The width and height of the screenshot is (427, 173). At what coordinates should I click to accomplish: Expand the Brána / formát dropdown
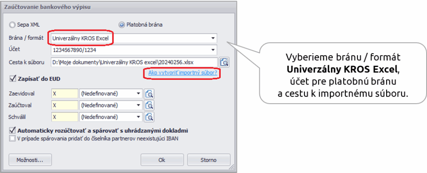[x=213, y=38]
